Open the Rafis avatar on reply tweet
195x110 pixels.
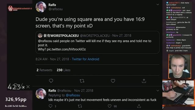(41, 94)
